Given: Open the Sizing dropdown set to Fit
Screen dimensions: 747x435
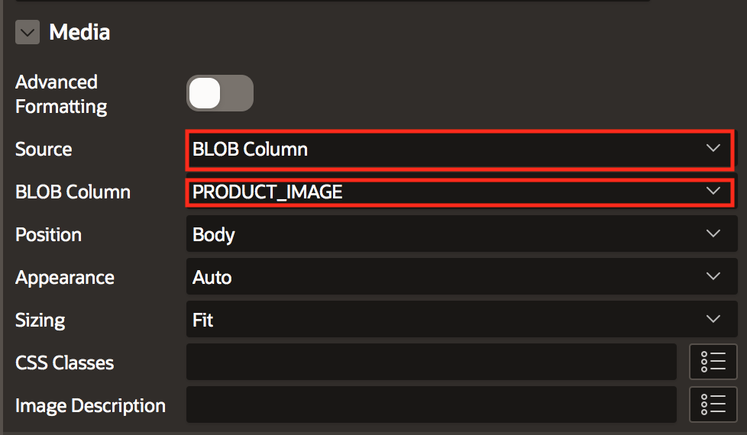Looking at the screenshot, I should (458, 320).
